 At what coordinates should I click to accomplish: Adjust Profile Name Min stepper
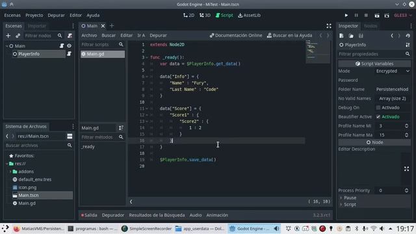tap(406, 126)
